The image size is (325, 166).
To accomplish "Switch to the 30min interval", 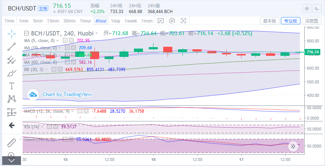I will [69, 21].
